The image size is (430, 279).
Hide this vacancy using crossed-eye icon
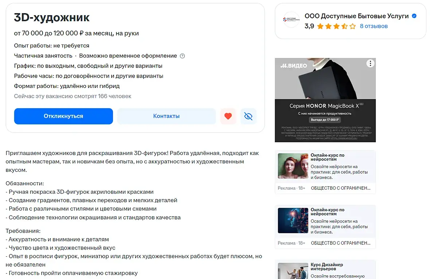pos(248,116)
